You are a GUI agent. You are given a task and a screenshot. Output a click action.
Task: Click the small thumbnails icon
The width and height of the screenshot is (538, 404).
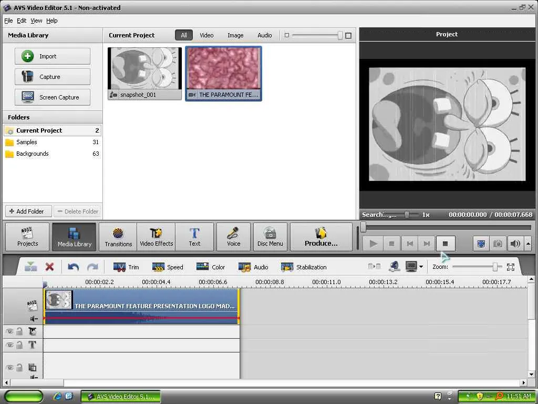(x=287, y=35)
